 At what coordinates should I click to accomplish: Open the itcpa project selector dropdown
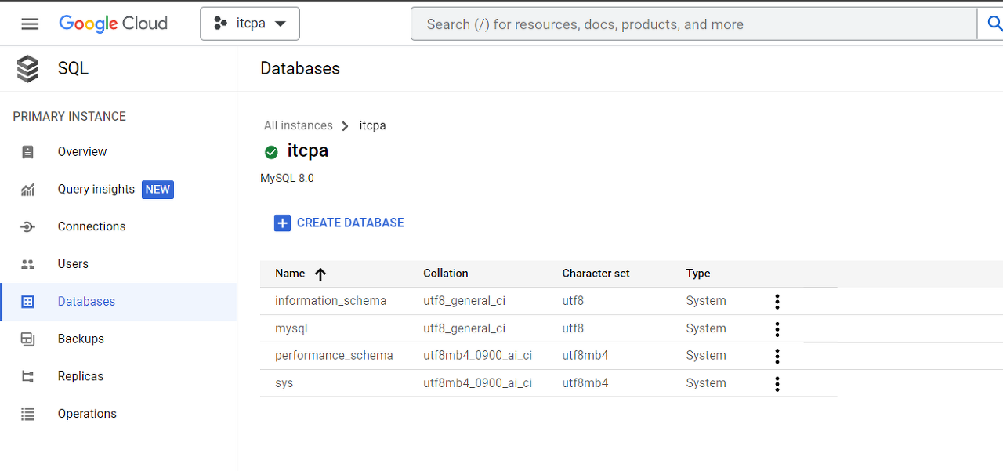click(250, 24)
